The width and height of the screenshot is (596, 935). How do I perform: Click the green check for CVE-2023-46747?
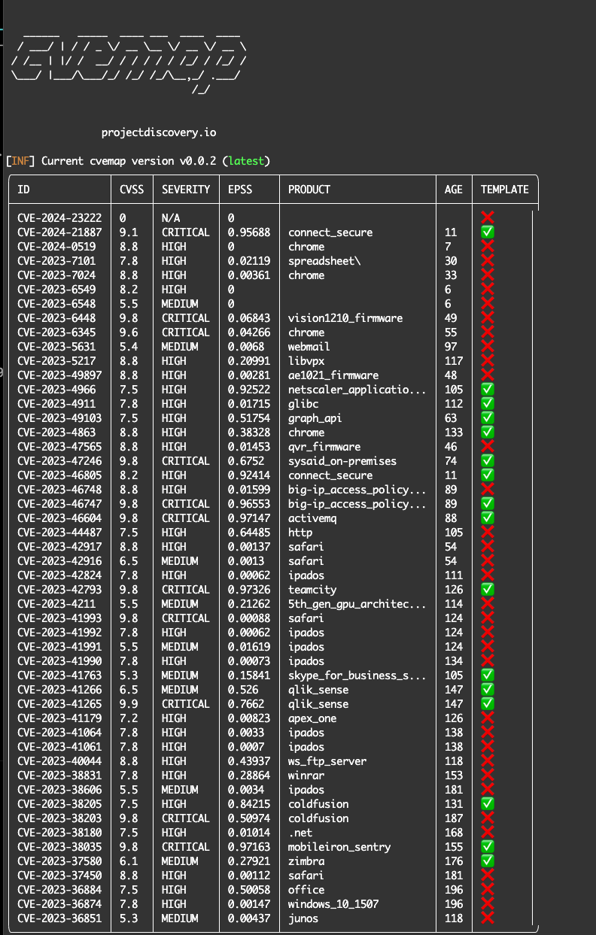click(488, 504)
